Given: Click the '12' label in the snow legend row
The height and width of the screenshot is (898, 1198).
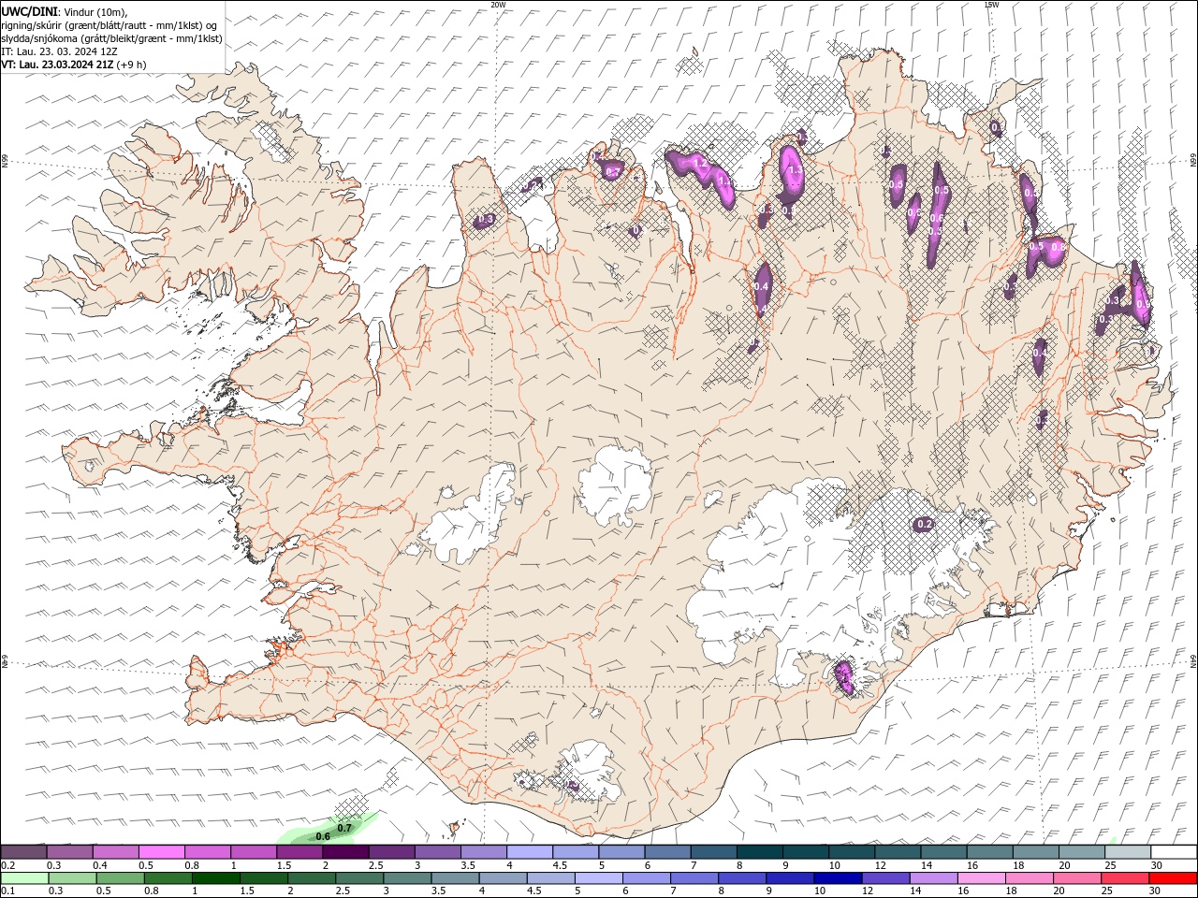Looking at the screenshot, I should click(x=881, y=865).
